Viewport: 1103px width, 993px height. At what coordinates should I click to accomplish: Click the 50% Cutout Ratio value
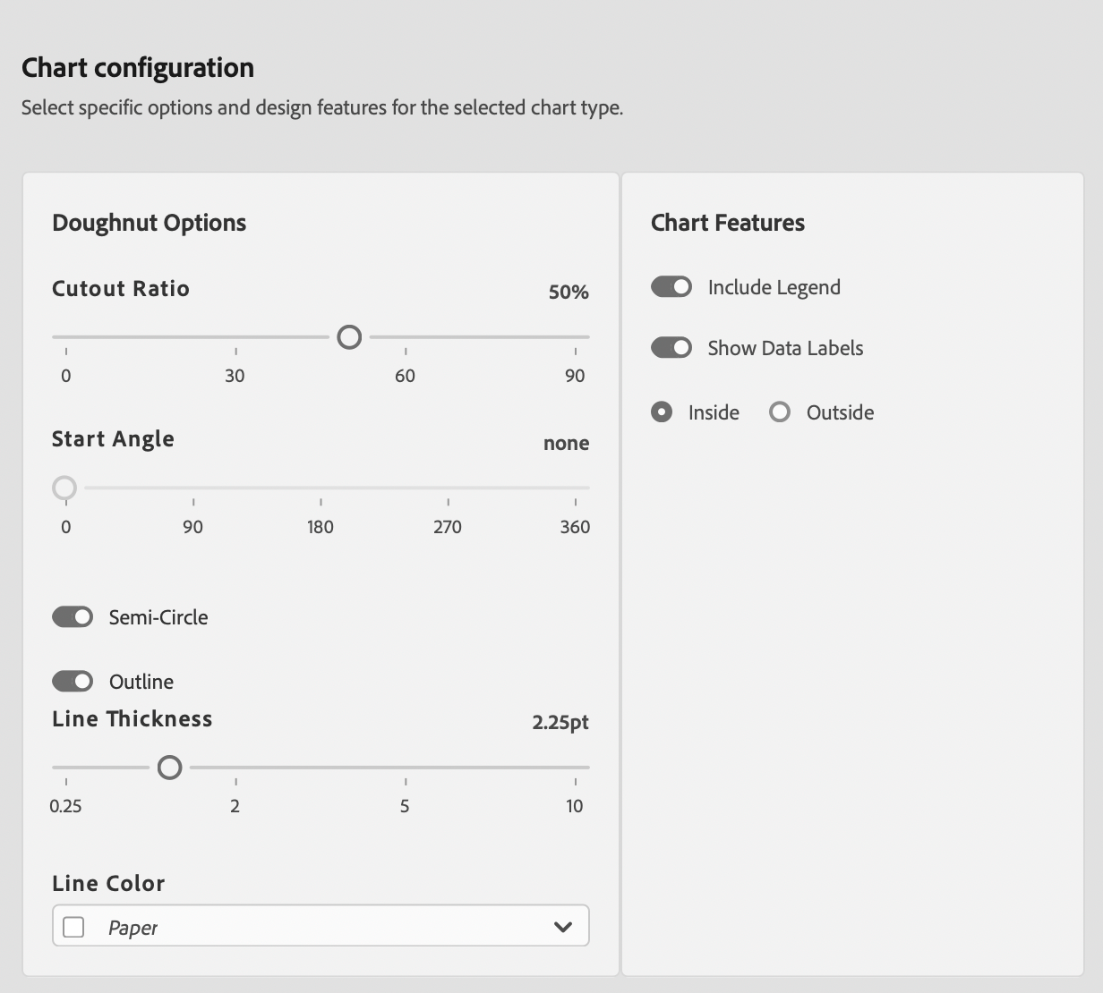click(569, 293)
